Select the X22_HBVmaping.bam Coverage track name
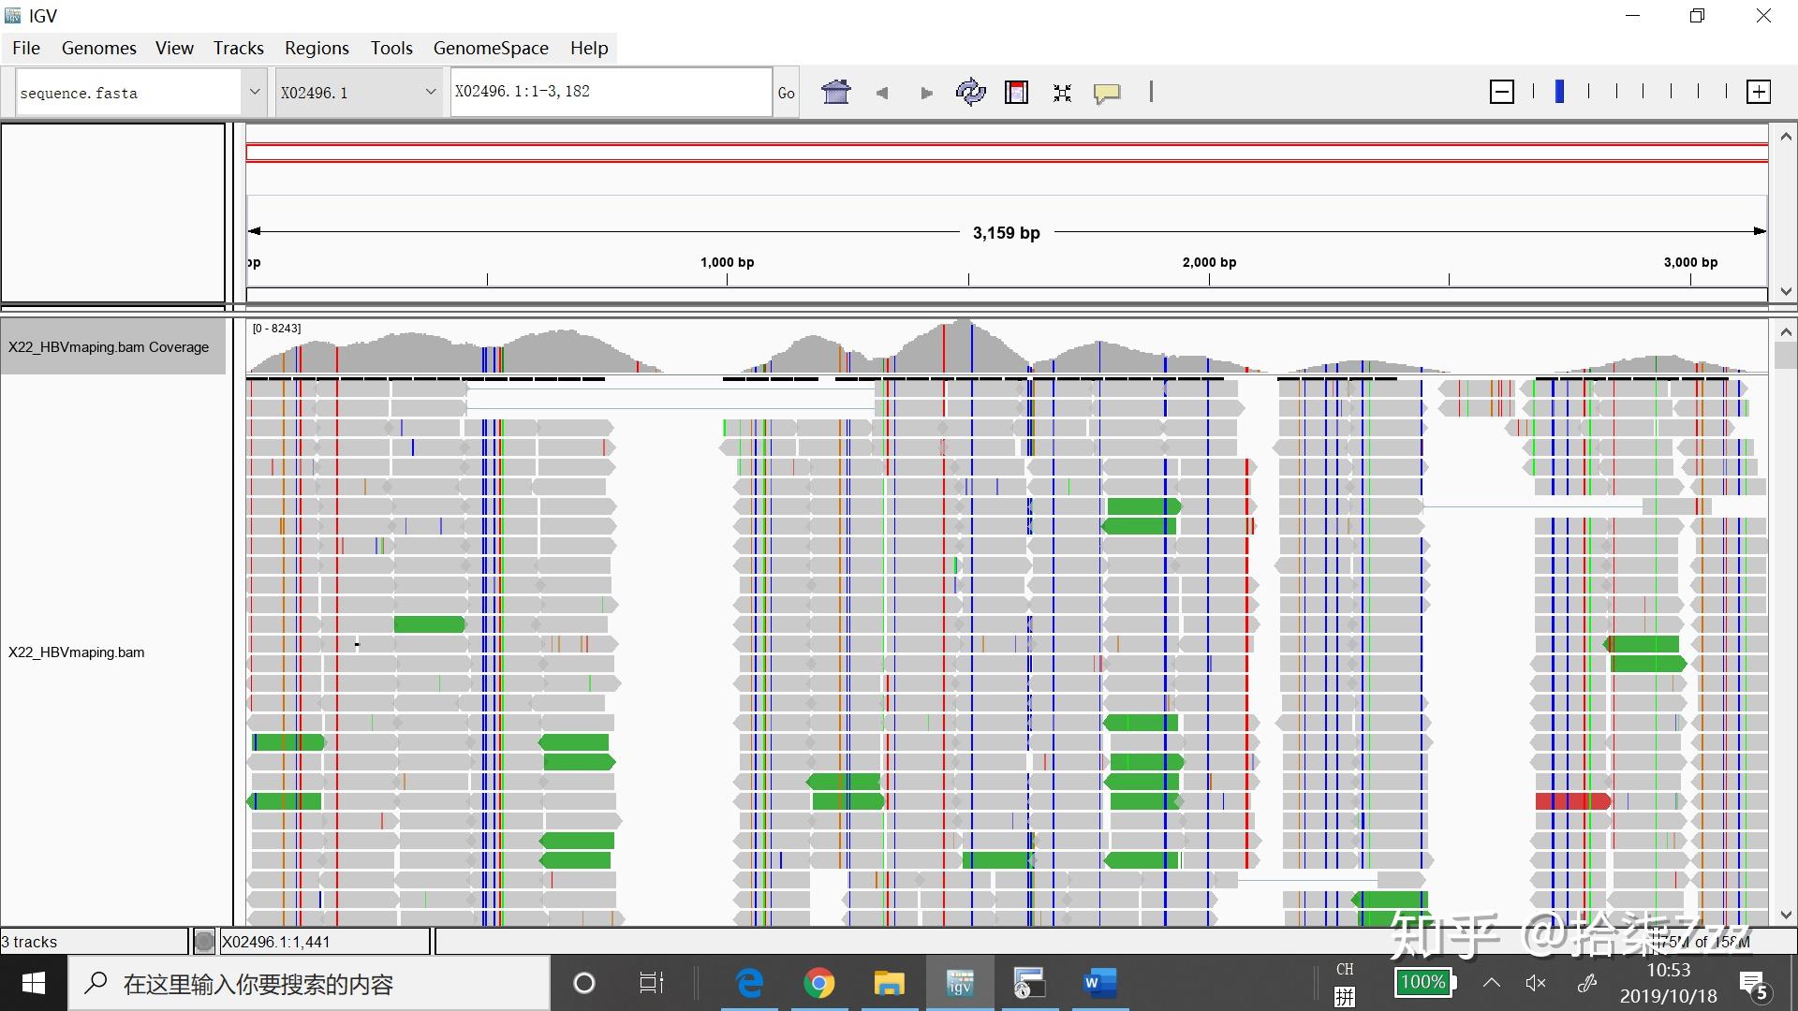Viewport: 1798px width, 1011px height. 111,346
